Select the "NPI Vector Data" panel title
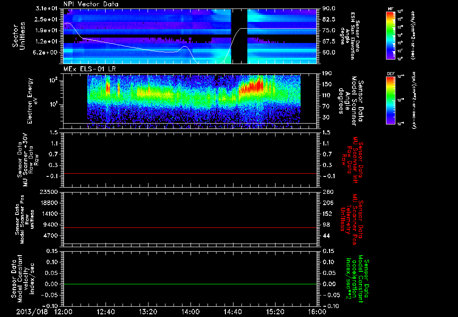The width and height of the screenshot is (458, 317). [91, 4]
